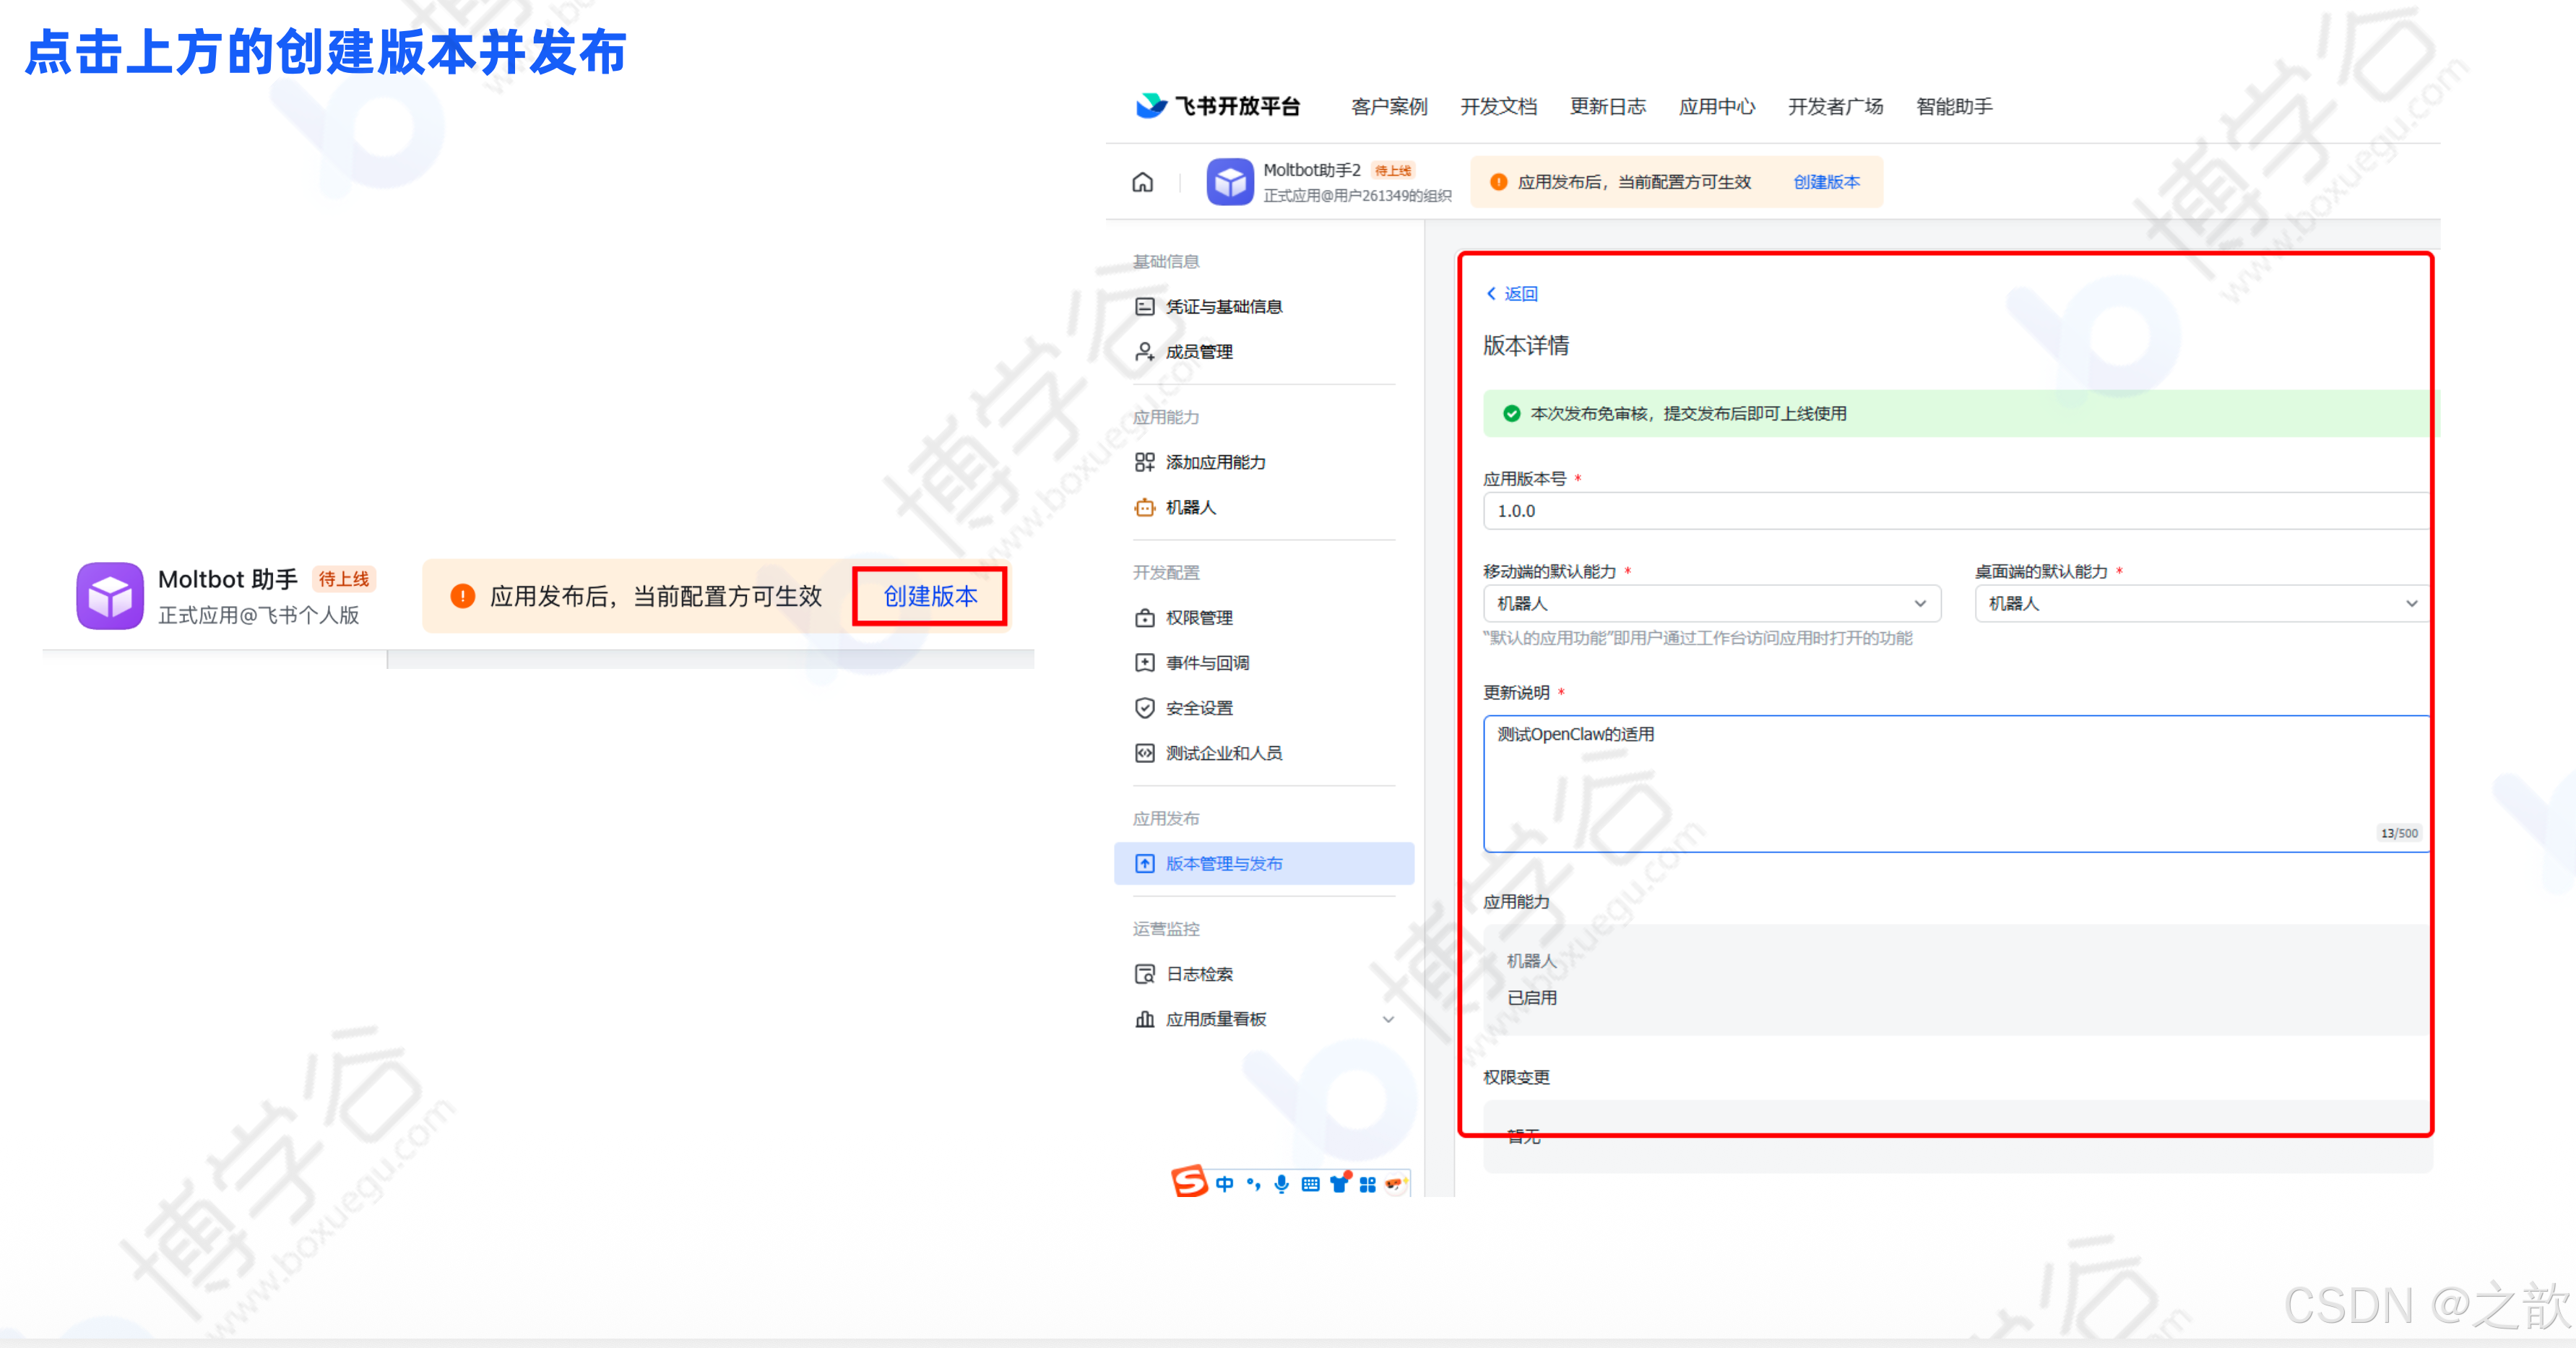Click the microphone icon in IME toolbar
2576x1348 pixels.
1281,1184
